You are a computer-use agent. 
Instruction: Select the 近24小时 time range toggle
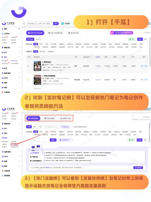tap(30, 39)
